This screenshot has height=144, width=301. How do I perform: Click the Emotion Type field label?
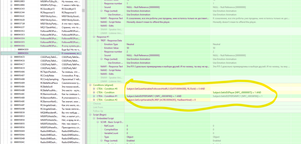[x=111, y=44]
